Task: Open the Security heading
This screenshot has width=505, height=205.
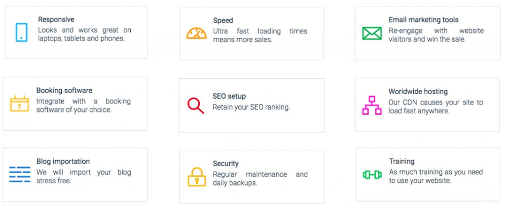Action: pos(225,164)
